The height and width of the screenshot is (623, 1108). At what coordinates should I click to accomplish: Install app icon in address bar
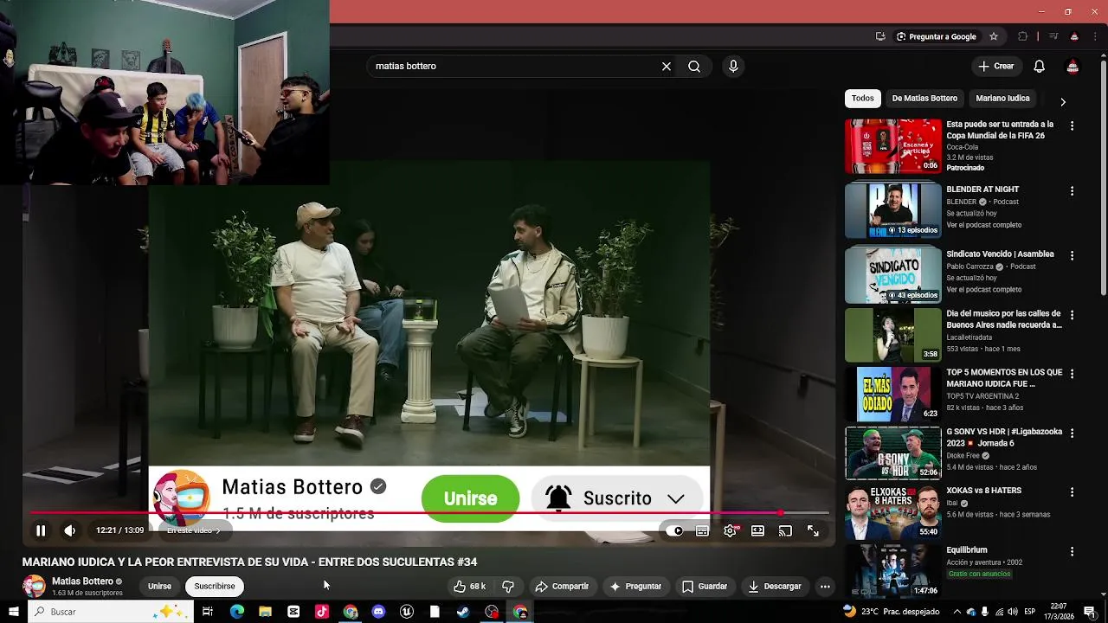[x=880, y=36]
